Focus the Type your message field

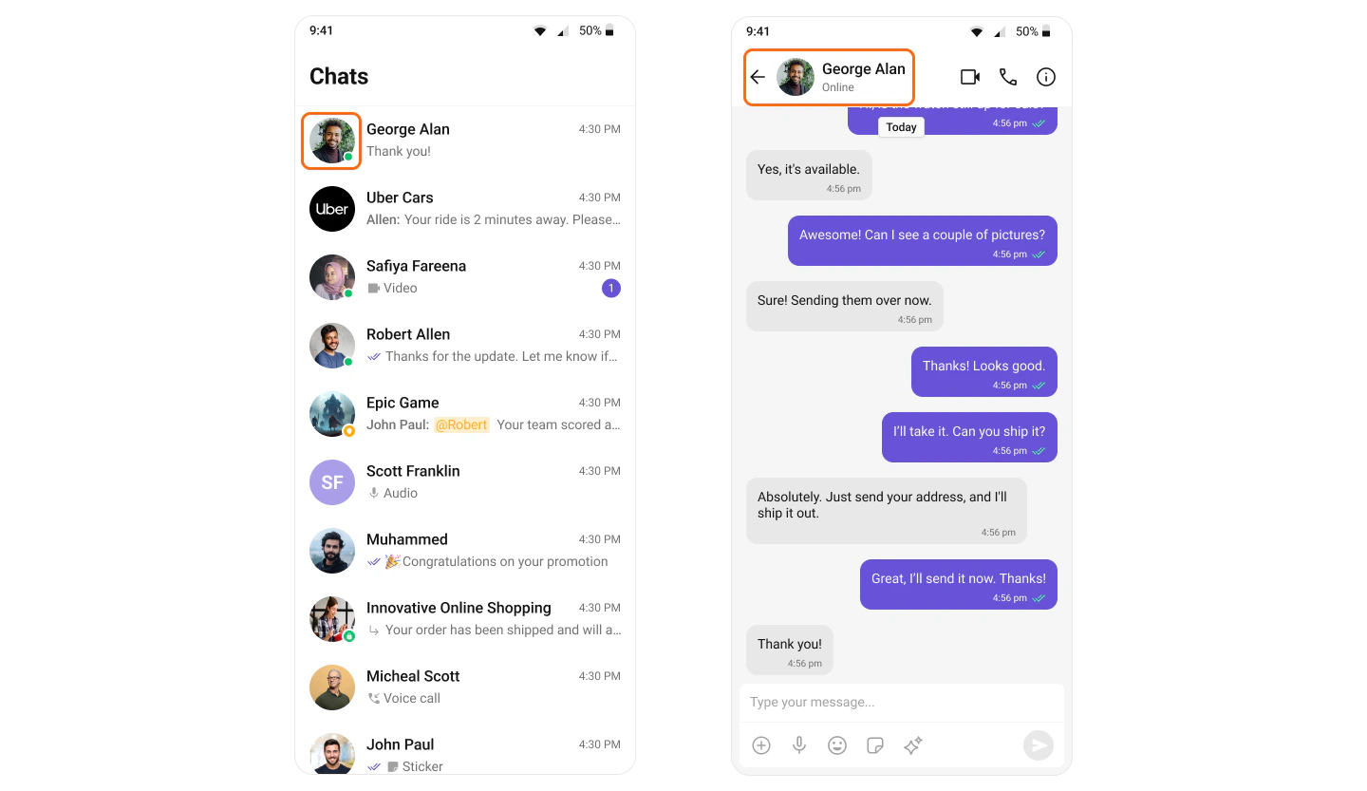pos(902,703)
